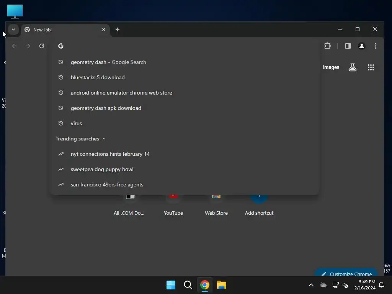Go back using the back arrow
392x294 pixels.
click(x=14, y=46)
